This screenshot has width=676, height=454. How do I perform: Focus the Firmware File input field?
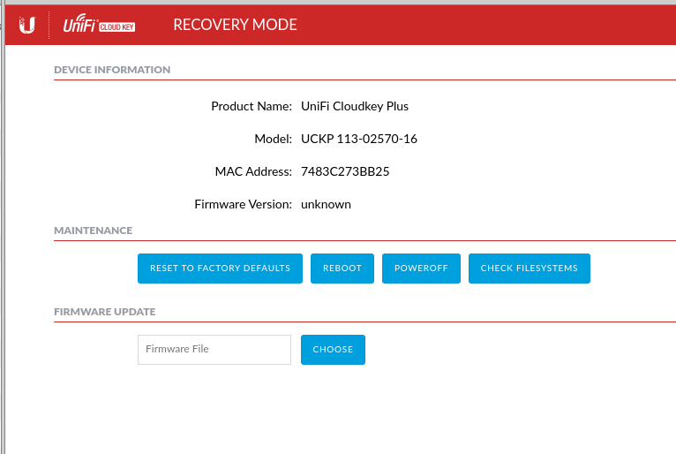pos(214,350)
